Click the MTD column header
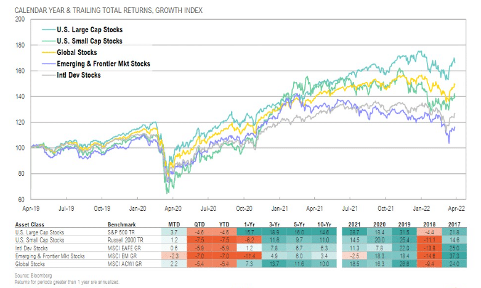Image resolution: width=481 pixels, height=288 pixels. (x=174, y=224)
